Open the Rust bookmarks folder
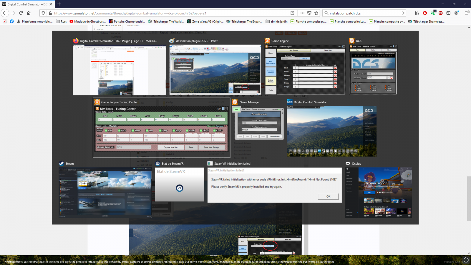The height and width of the screenshot is (265, 471). click(x=61, y=21)
